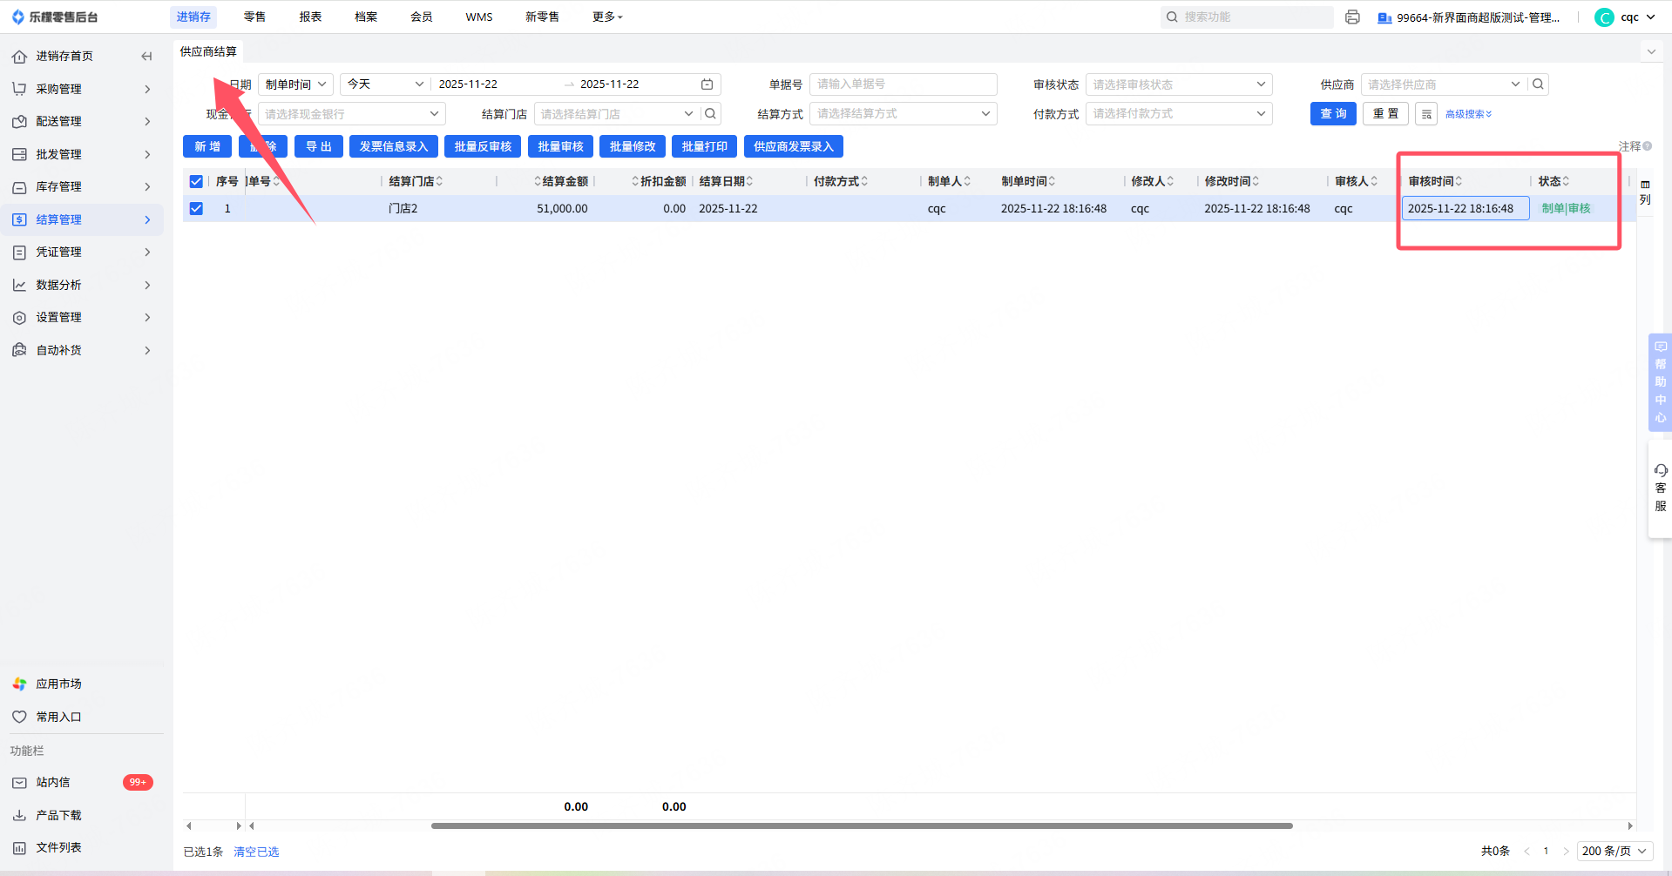This screenshot has width=1672, height=876.
Task: Click the printer icon in the top bar
Action: 1352,17
